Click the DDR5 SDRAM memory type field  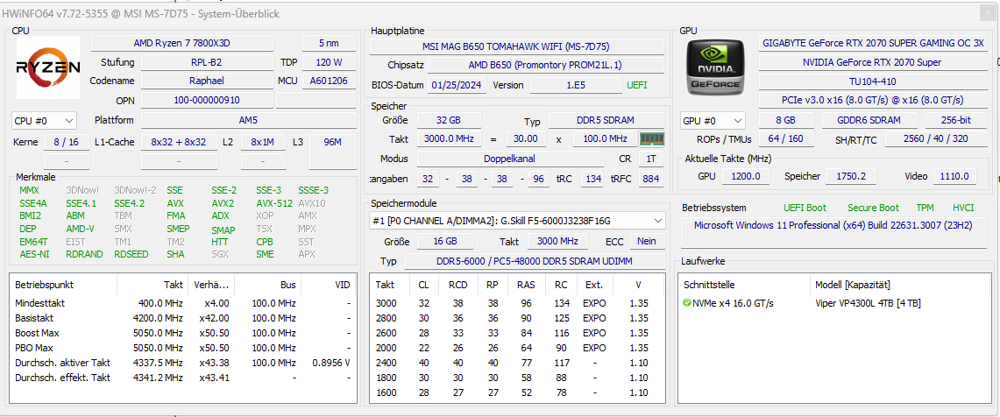[x=606, y=120]
